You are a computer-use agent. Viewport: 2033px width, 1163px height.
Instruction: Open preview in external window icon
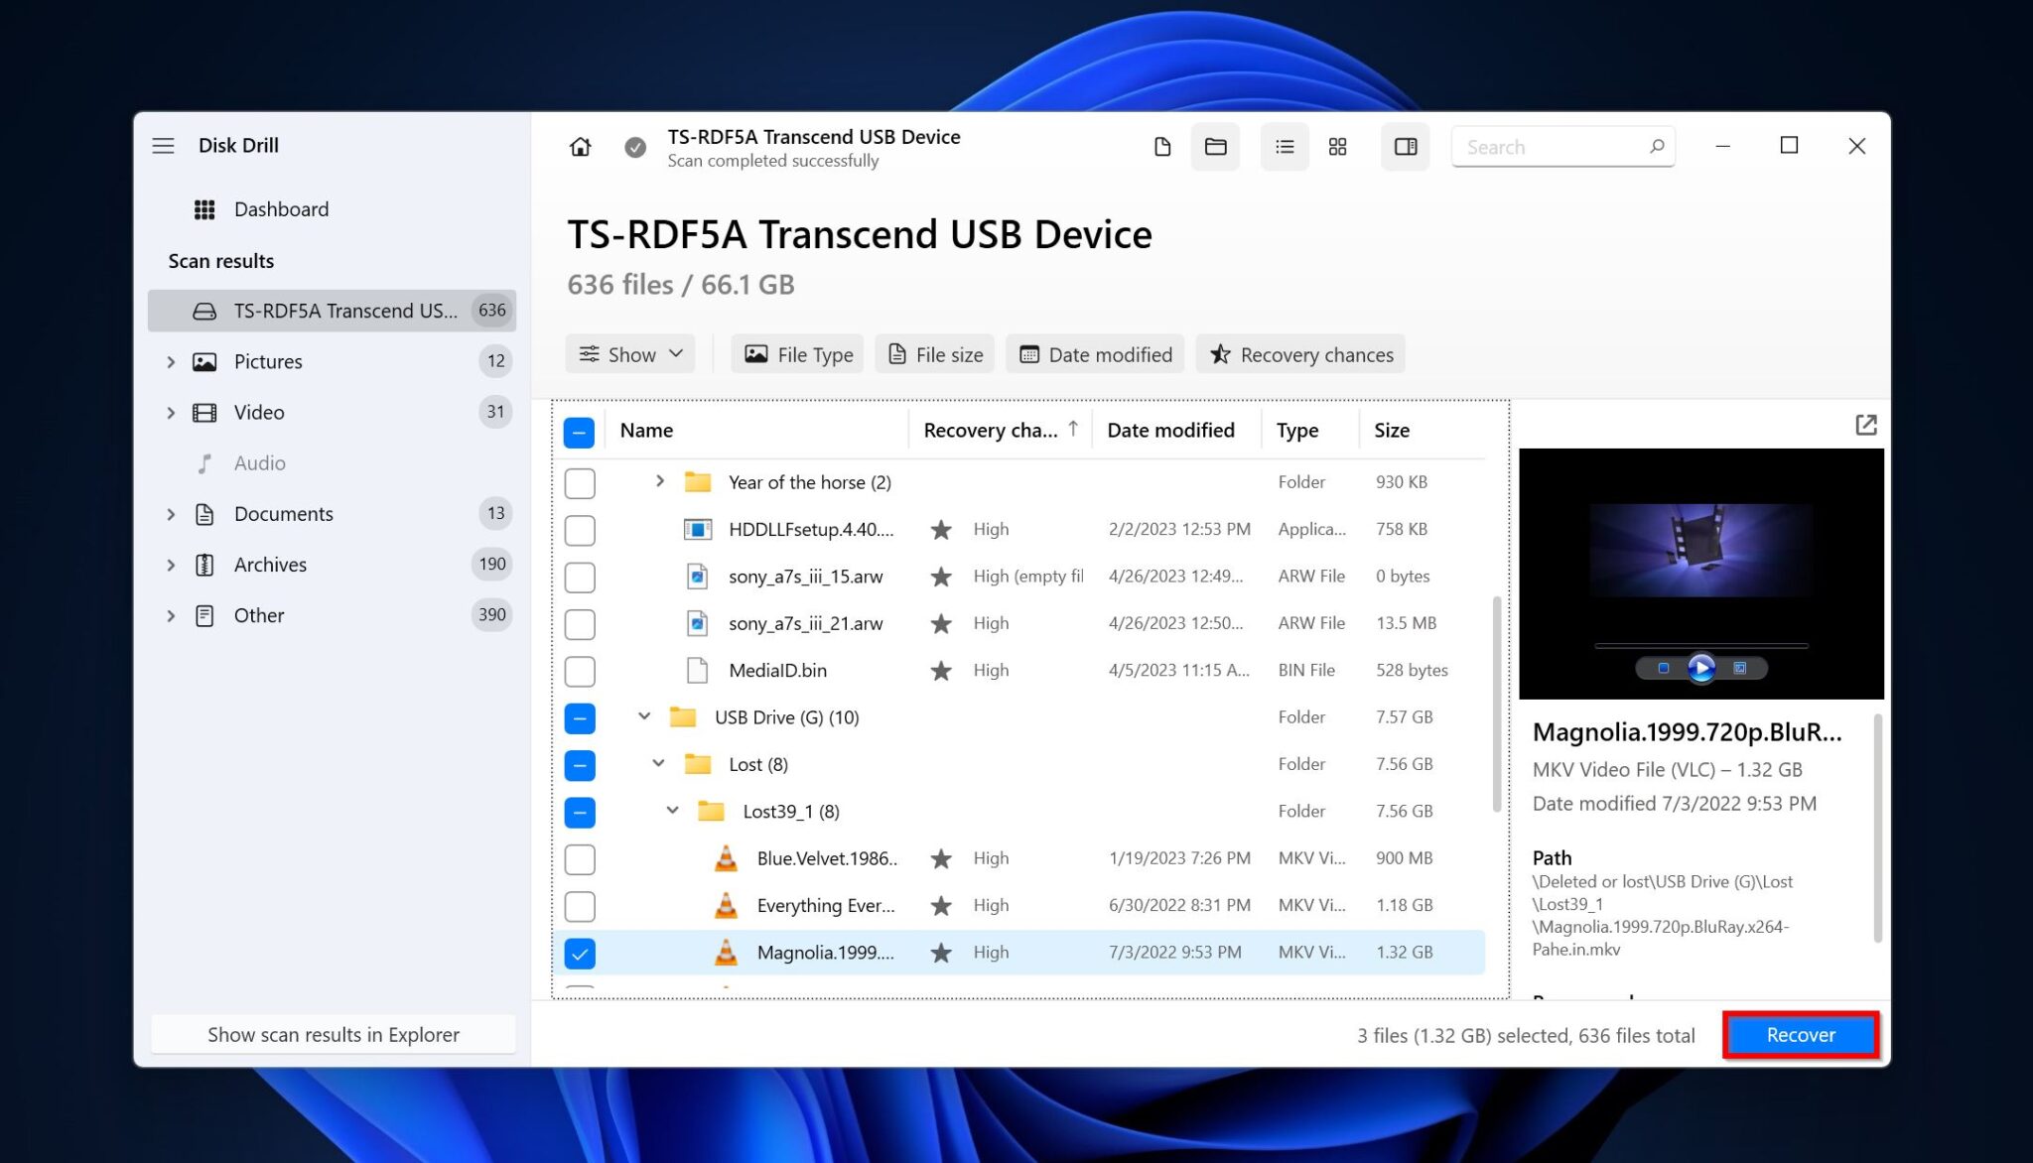pyautogui.click(x=1865, y=425)
